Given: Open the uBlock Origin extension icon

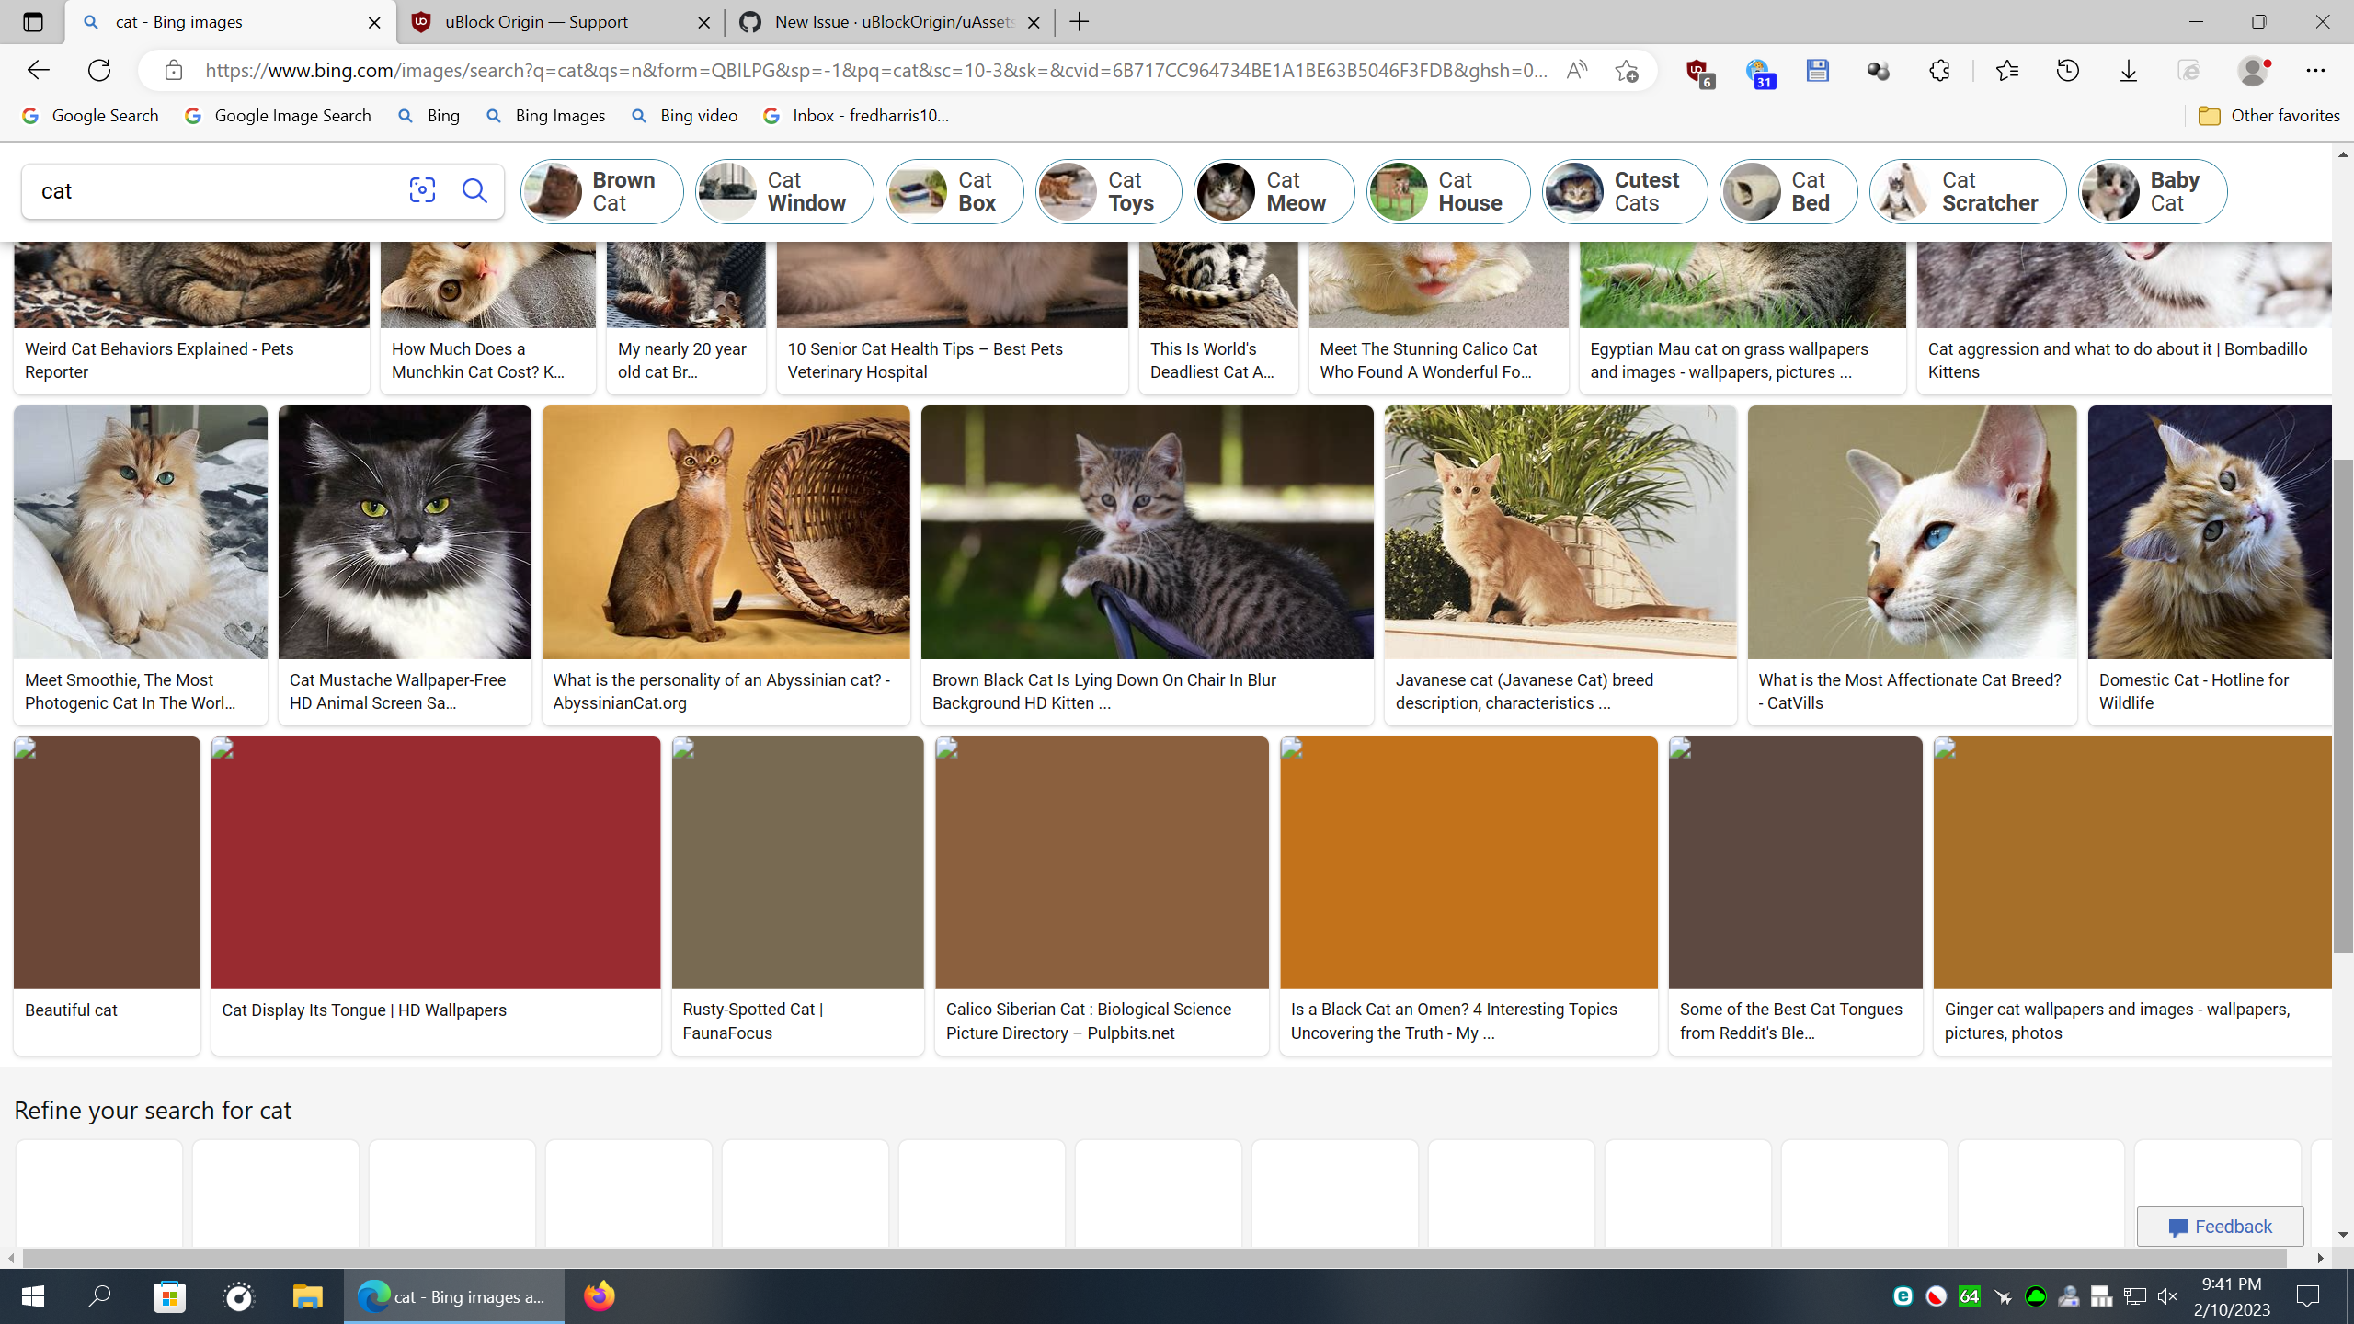Looking at the screenshot, I should [1697, 70].
